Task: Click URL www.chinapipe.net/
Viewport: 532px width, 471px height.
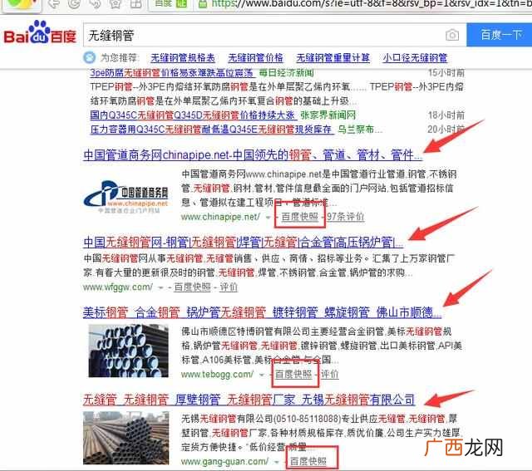Action: pyautogui.click(x=220, y=217)
